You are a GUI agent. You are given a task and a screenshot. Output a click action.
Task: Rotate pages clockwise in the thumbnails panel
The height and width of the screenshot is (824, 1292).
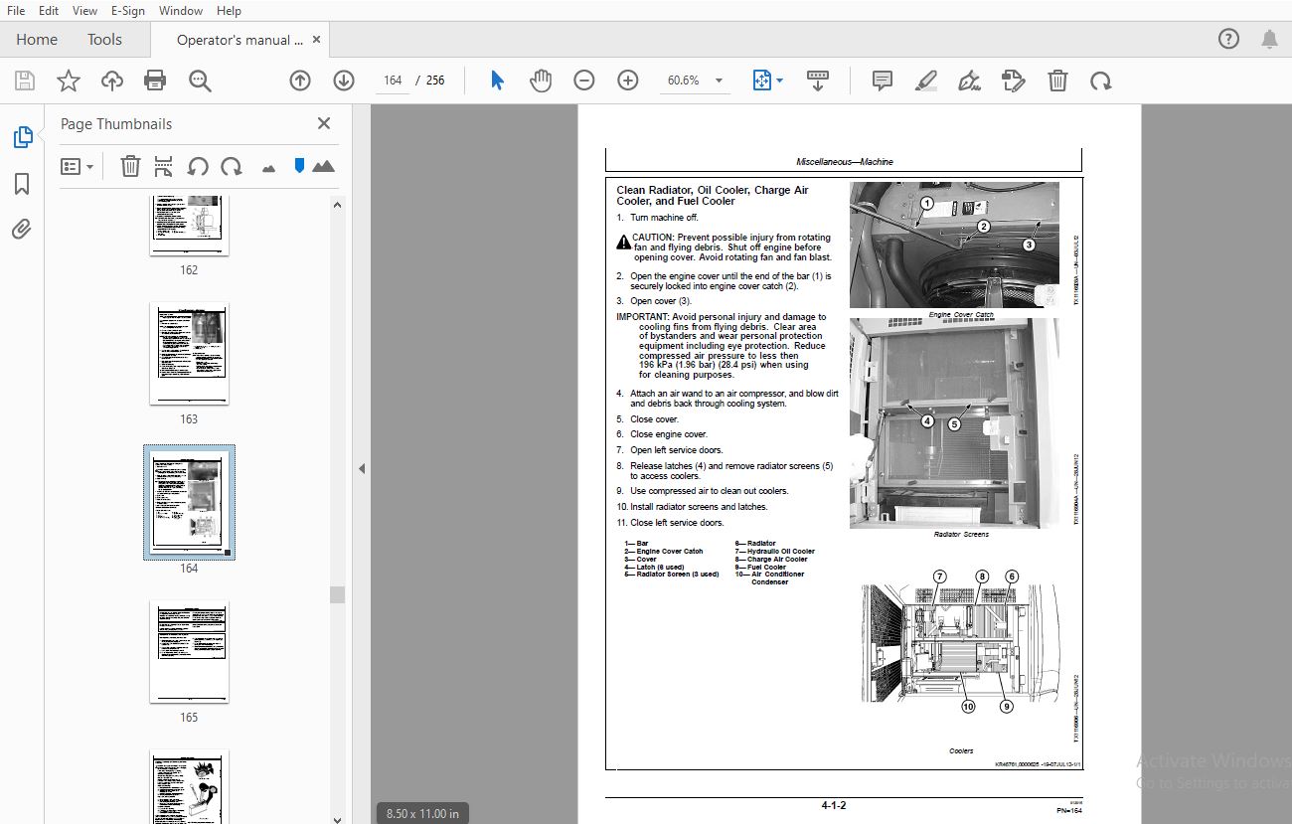coord(232,166)
